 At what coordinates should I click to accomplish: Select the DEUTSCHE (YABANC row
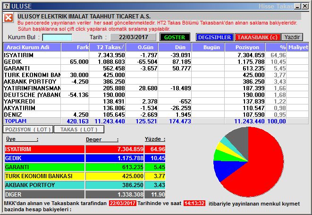156,95
